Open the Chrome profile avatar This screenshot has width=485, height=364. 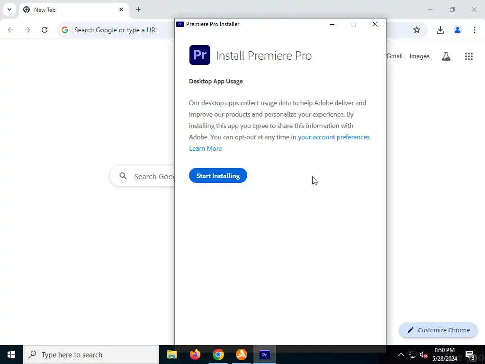pos(457,30)
